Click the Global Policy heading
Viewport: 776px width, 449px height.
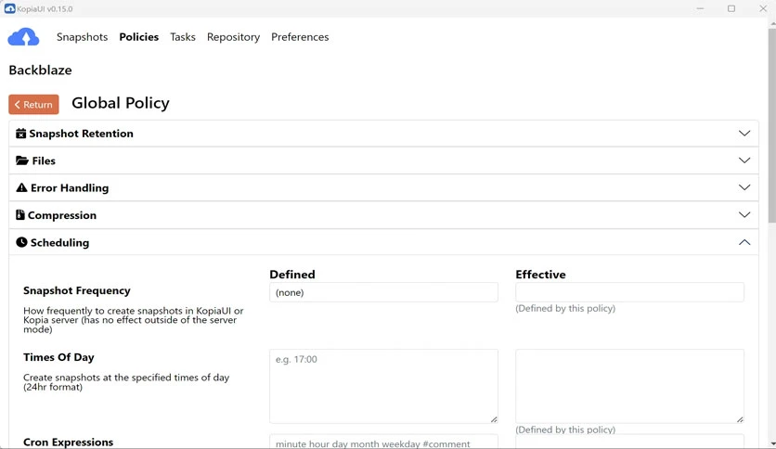click(121, 103)
